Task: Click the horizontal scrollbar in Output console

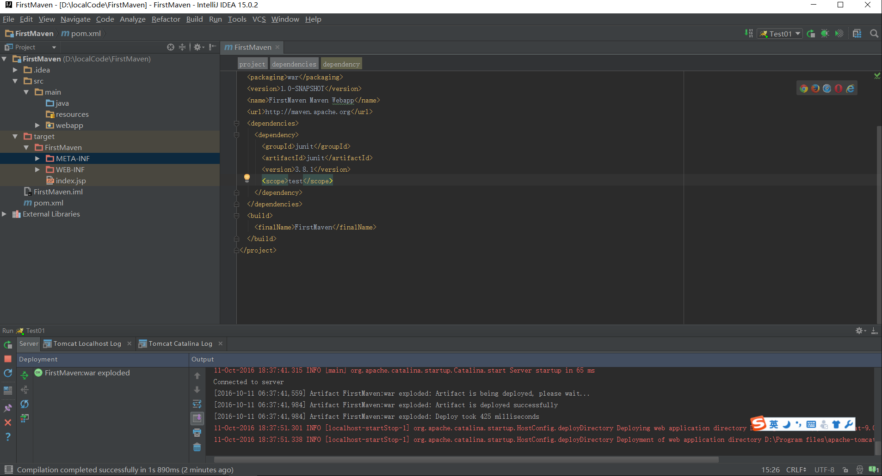Action: (x=466, y=459)
